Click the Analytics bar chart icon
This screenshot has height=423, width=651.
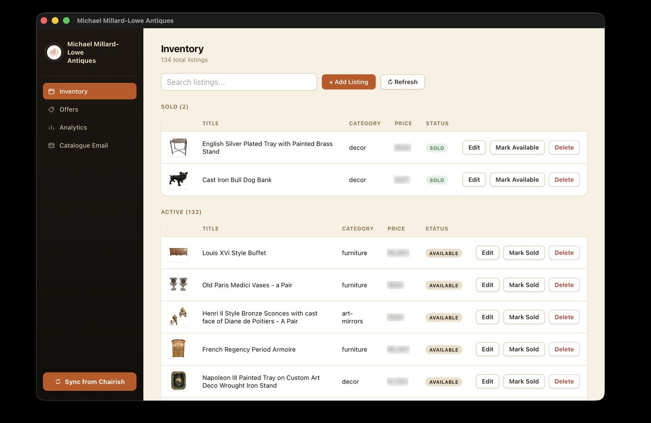[x=52, y=127]
